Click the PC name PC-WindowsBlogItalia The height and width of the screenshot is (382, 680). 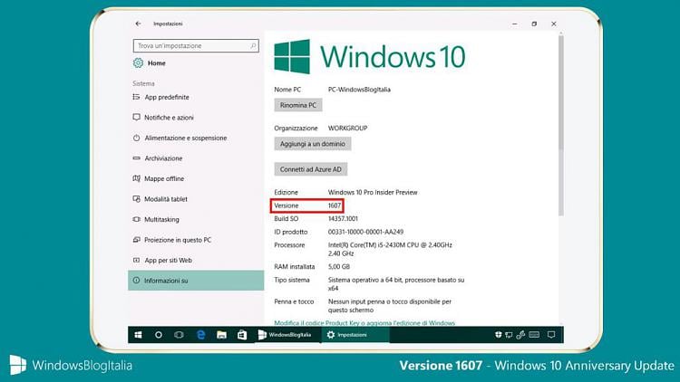pos(359,90)
